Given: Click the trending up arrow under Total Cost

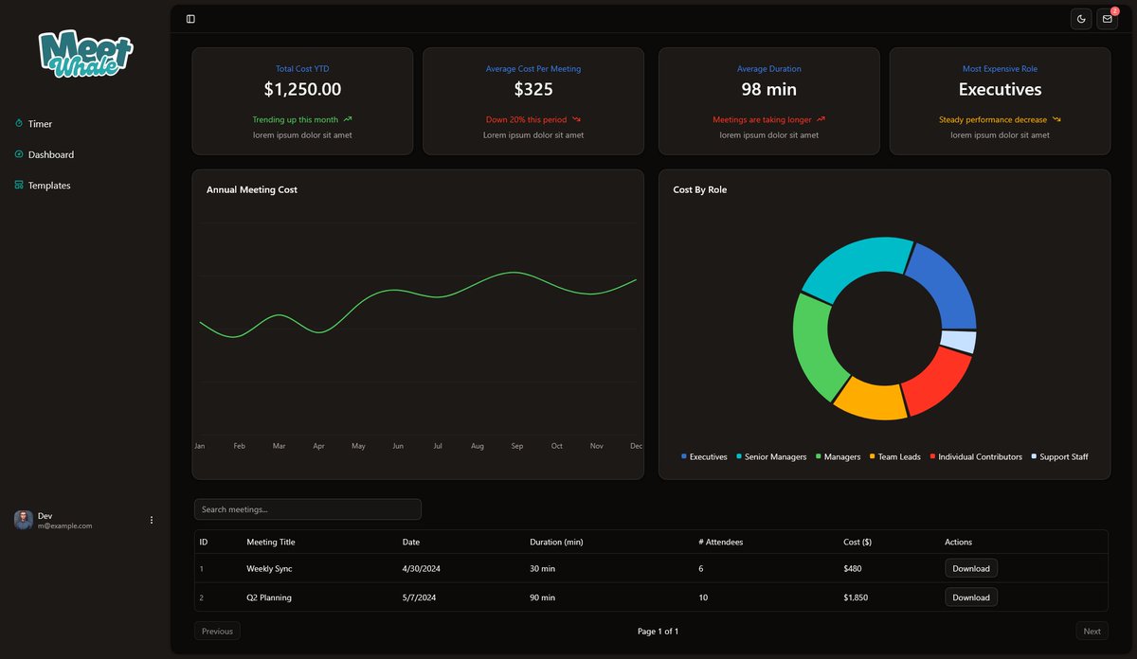Looking at the screenshot, I should coord(348,120).
